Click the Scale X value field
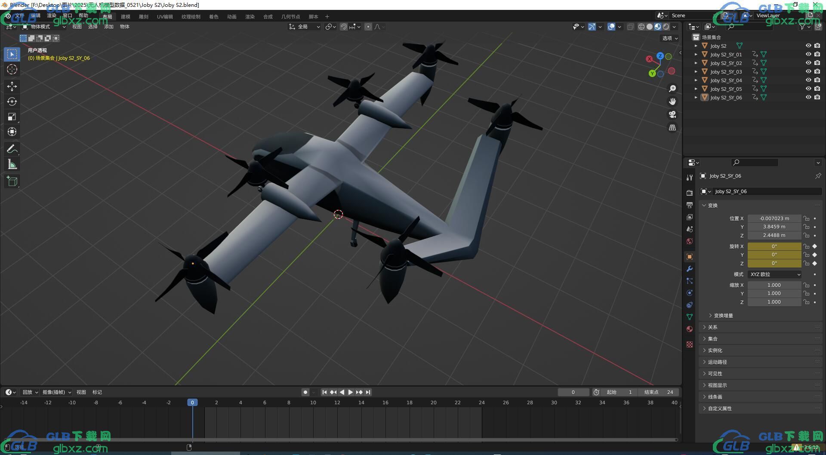This screenshot has width=826, height=455. pos(774,285)
